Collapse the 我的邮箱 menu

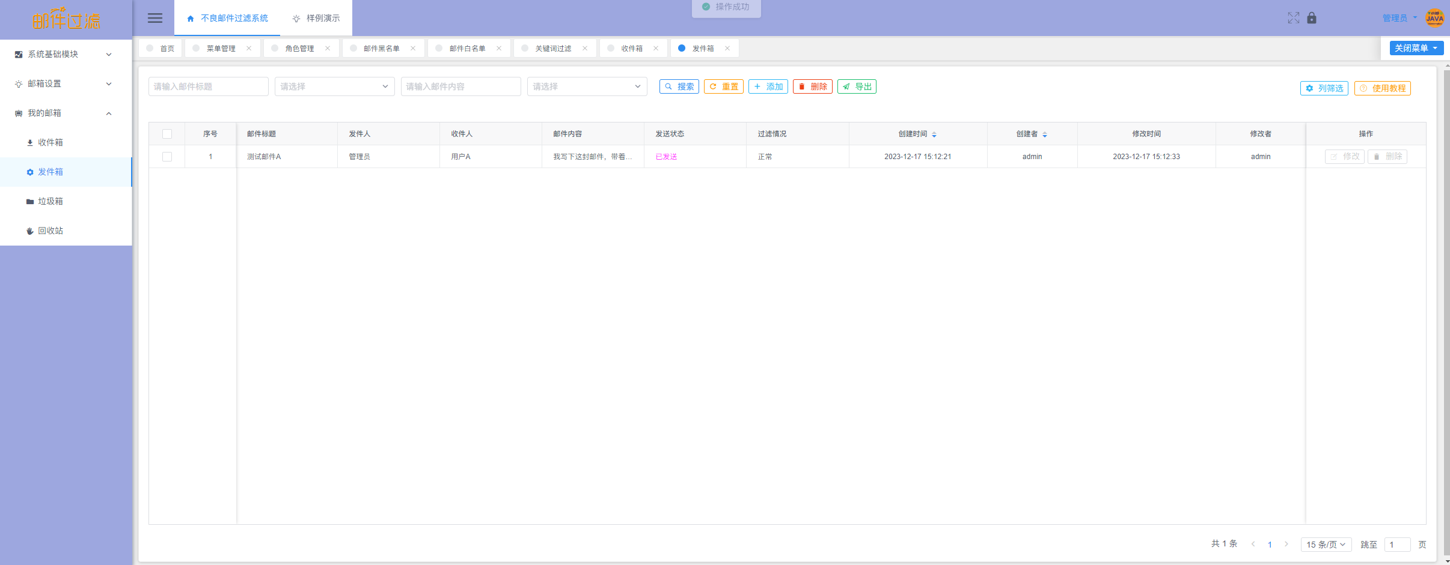(66, 113)
